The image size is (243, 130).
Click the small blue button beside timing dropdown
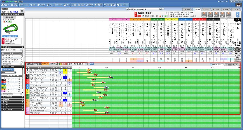[x=92, y=64]
